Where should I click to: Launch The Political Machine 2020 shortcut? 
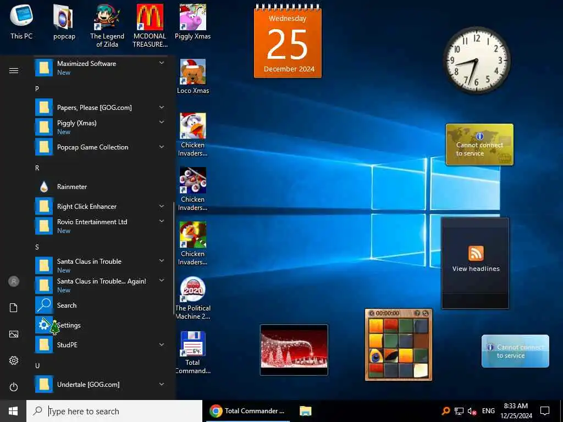[193, 298]
